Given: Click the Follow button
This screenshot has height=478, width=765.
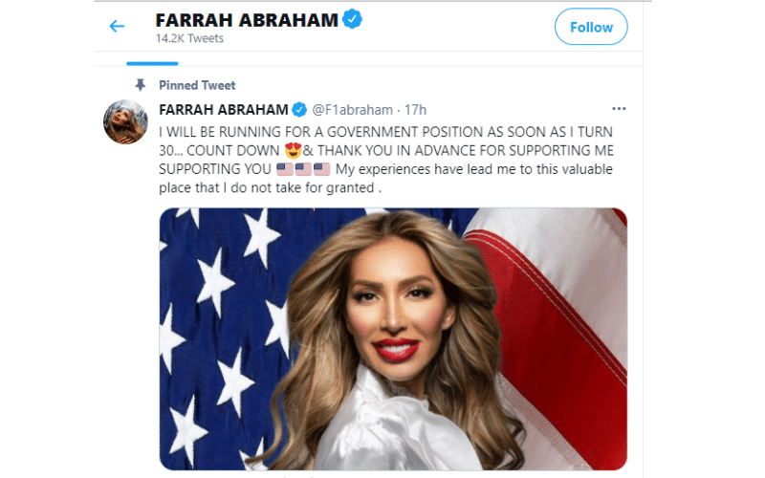Looking at the screenshot, I should click(591, 27).
